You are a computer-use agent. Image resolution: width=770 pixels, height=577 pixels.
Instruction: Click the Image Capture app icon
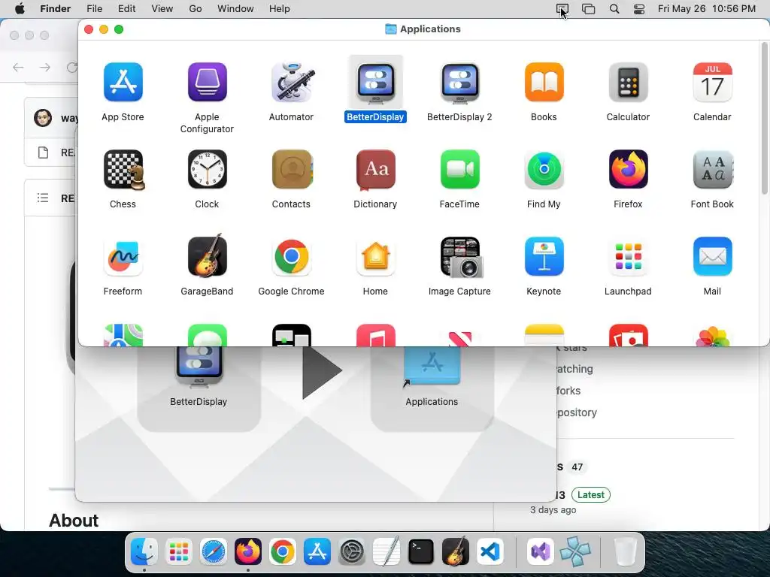click(x=461, y=258)
